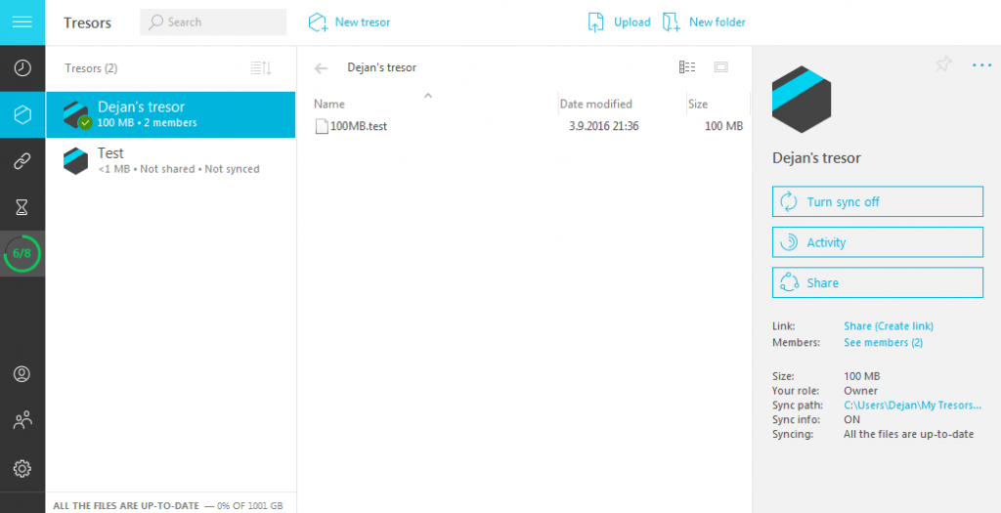Click the Upload button
This screenshot has width=1001, height=513.
tap(619, 22)
